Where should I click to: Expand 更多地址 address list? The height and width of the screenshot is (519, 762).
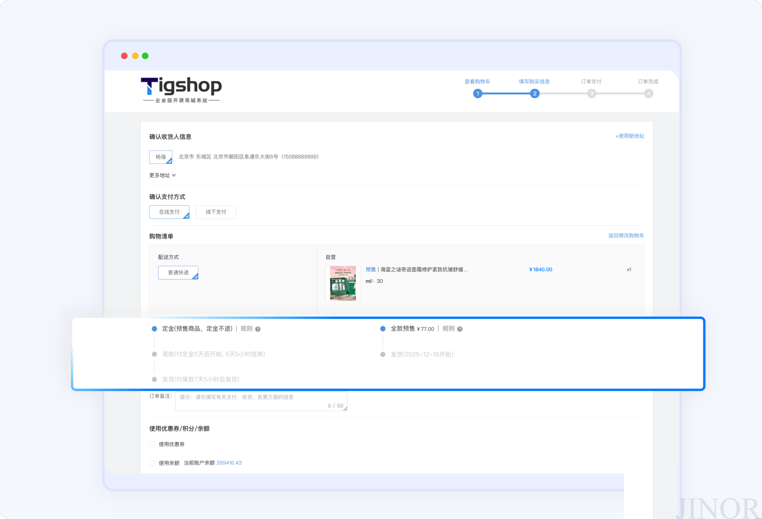point(162,175)
